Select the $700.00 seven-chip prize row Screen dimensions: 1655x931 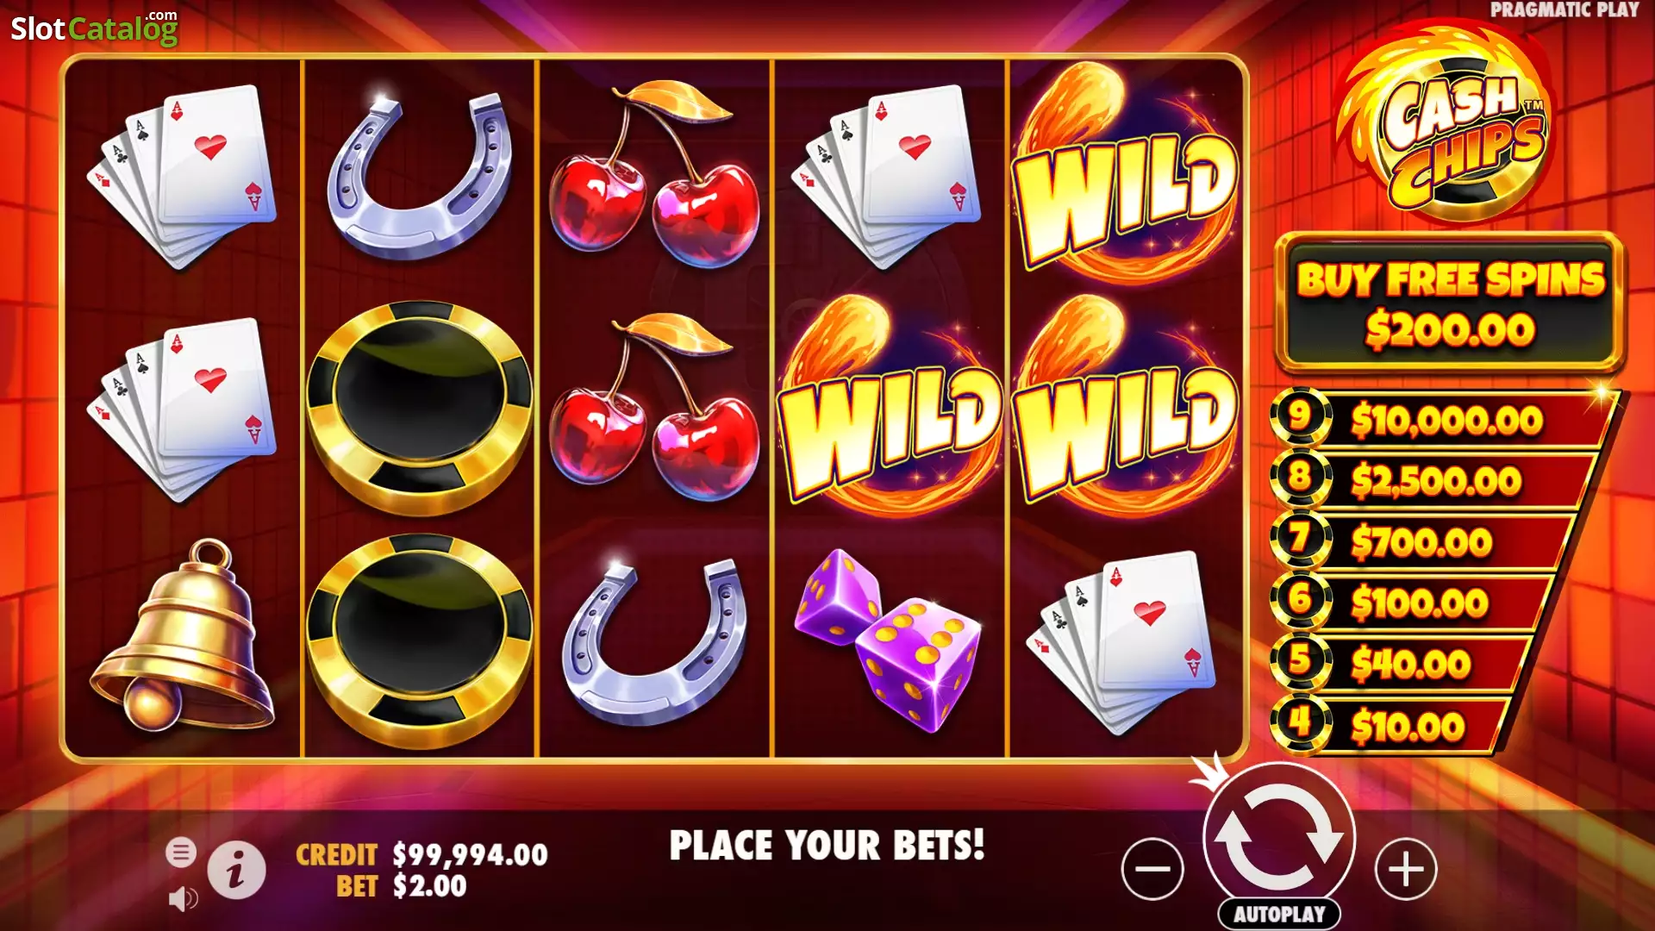pos(1422,541)
